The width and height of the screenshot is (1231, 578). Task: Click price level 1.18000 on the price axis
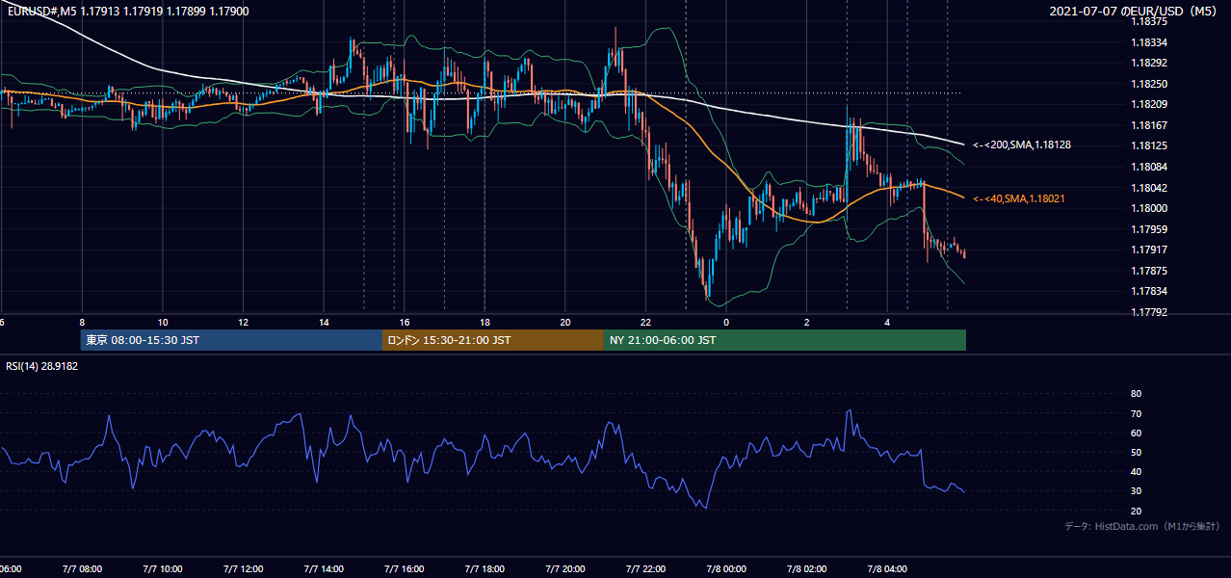coord(1148,208)
